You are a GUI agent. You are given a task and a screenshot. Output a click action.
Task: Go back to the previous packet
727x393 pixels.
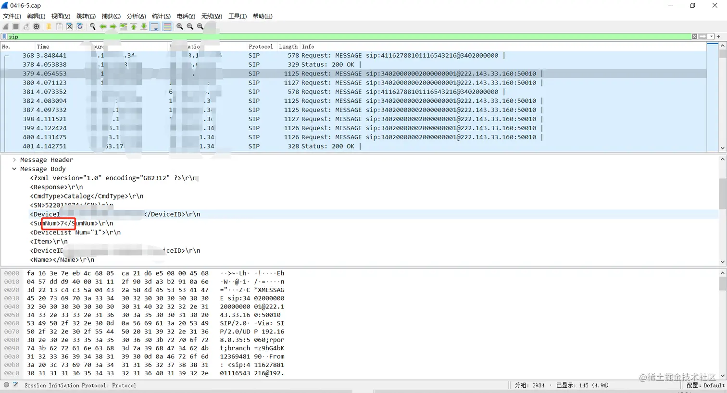tap(103, 26)
